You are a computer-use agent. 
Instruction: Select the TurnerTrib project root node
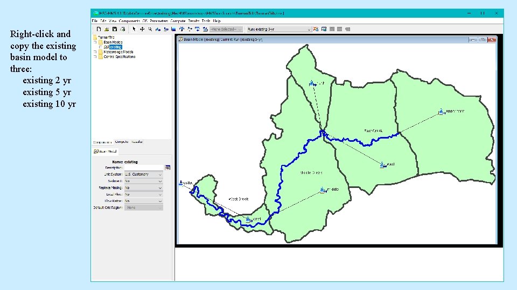(106, 38)
